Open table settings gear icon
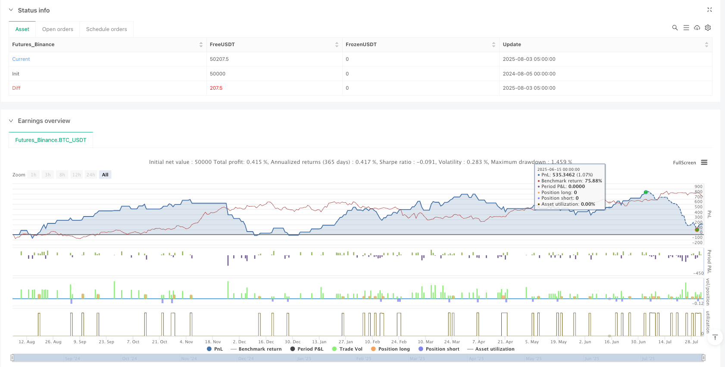725x367 pixels. 708,28
